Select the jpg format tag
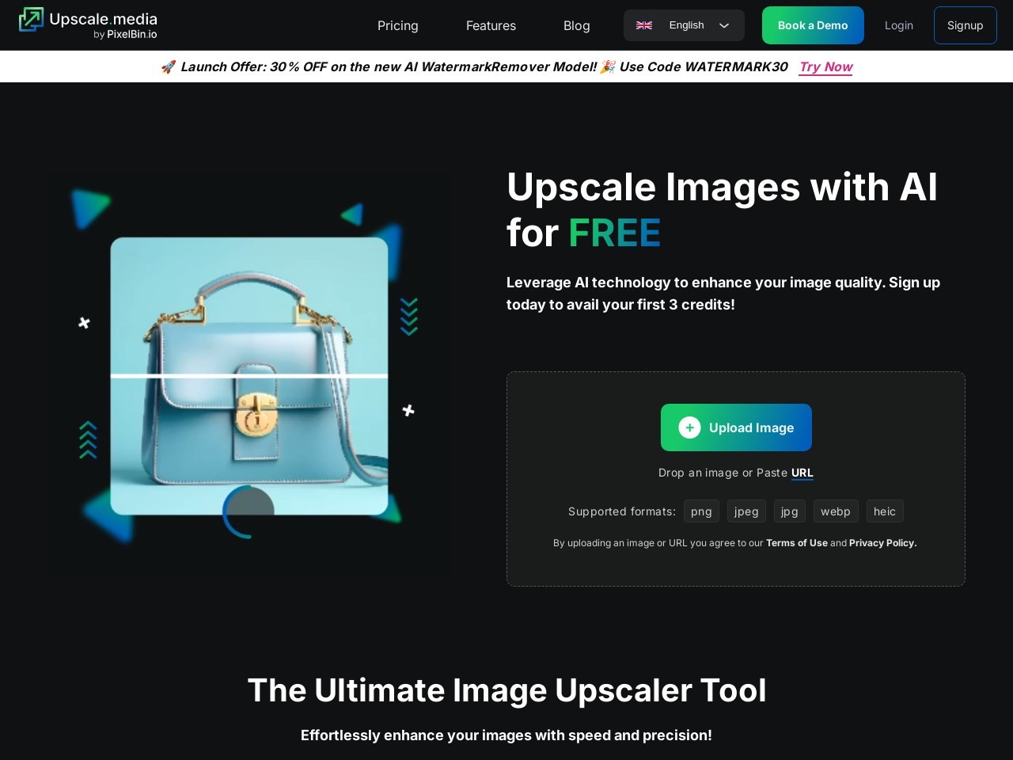Viewport: 1013px width, 760px height. (790, 511)
